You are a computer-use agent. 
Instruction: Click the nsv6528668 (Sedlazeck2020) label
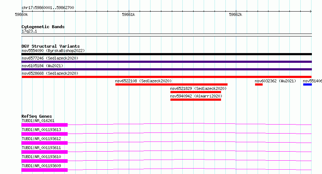(x=50, y=73)
